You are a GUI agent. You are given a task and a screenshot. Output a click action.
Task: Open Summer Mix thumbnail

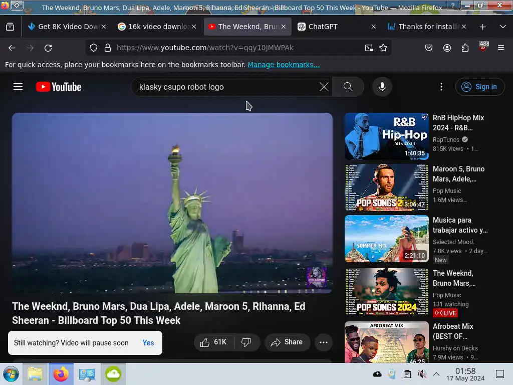point(386,239)
